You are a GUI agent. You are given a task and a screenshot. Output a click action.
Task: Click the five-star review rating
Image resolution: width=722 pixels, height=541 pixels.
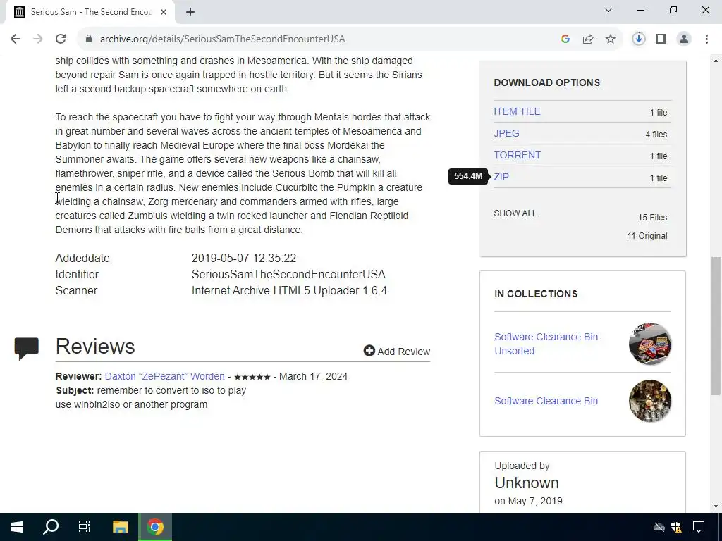coord(252,377)
